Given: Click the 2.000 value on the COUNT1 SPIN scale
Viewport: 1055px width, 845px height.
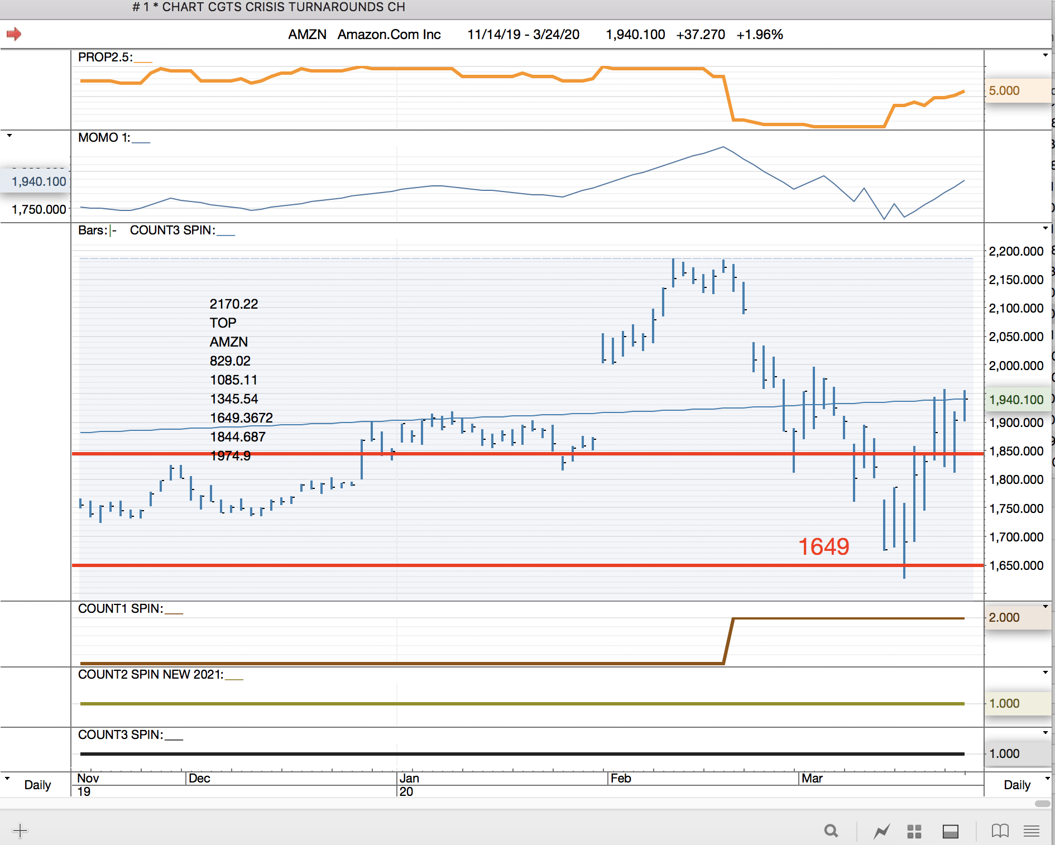Looking at the screenshot, I should (x=1004, y=617).
